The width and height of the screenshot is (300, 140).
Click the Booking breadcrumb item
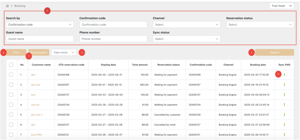point(20,6)
